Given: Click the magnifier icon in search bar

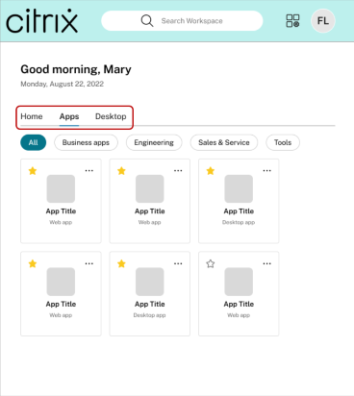Looking at the screenshot, I should click(147, 21).
